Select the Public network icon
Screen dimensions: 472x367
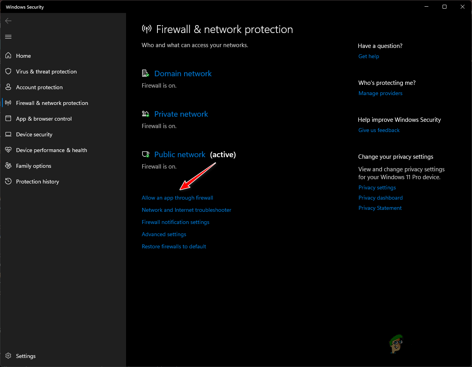click(146, 154)
